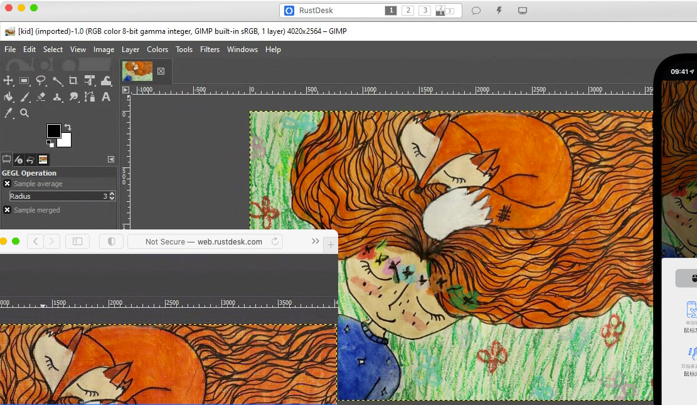The width and height of the screenshot is (697, 405).
Task: Open the image navigation arrow at ruler corner
Action: tap(125, 90)
